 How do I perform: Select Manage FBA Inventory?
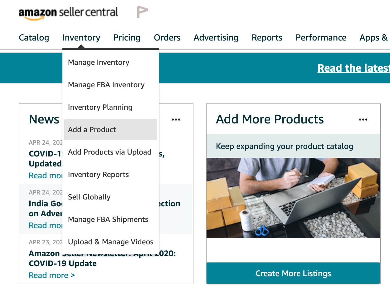tap(111, 85)
